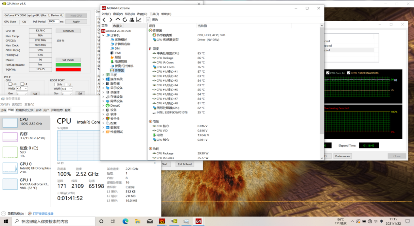The width and height of the screenshot is (414, 226).
Task: Click AIDA64 v6.30.5500 root node
Action: 116,31
